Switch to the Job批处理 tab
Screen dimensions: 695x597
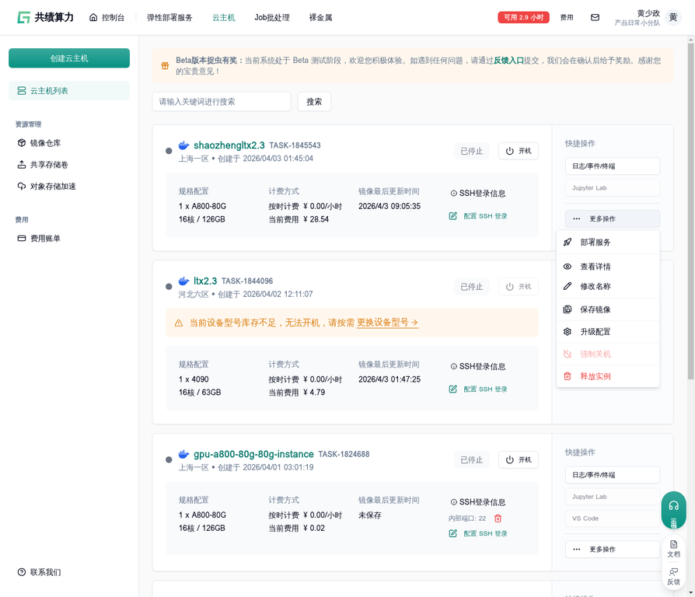click(x=271, y=17)
